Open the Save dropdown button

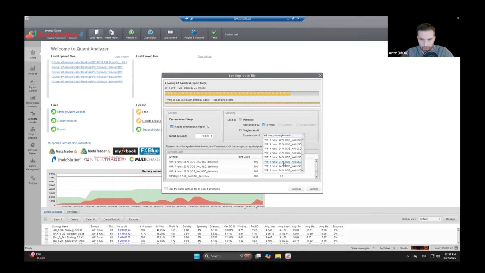tap(58, 219)
